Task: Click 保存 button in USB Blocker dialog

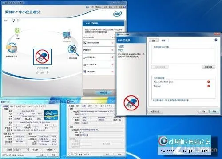Action: [x=214, y=111]
